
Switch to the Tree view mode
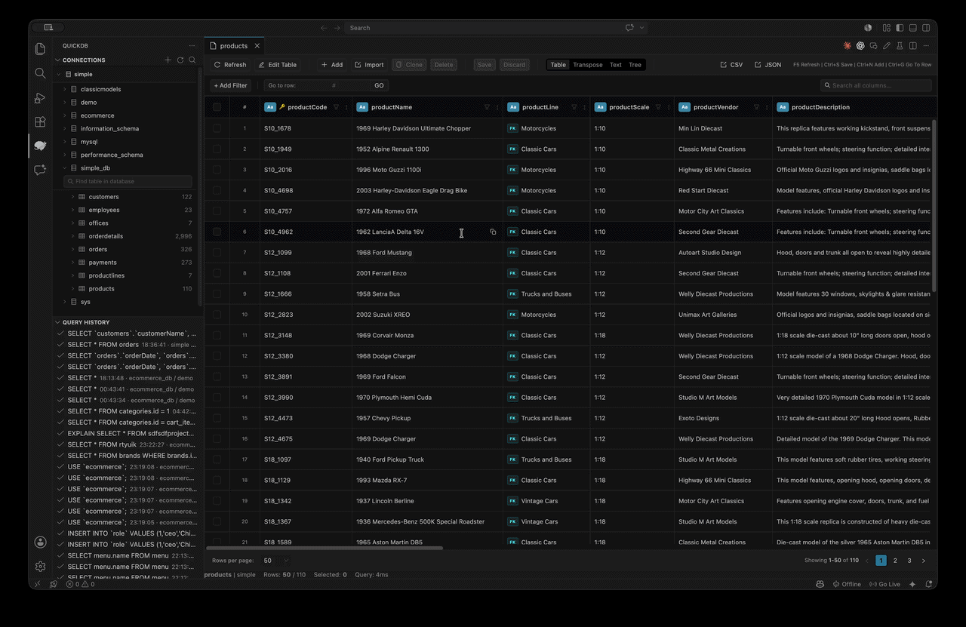click(x=635, y=65)
